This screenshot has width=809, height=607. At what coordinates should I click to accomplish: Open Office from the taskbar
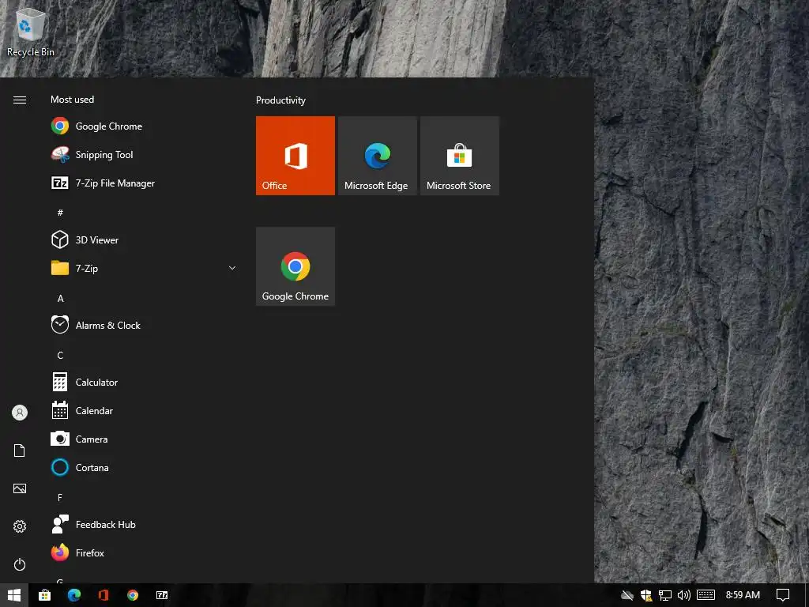(103, 595)
